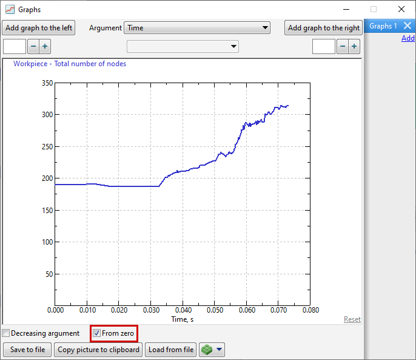416x360 pixels.
Task: Toggle the From zero checkbox
Action: pos(96,333)
